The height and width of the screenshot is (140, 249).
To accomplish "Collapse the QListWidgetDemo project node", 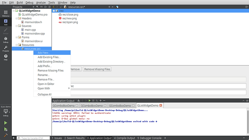I will coord(13,11).
